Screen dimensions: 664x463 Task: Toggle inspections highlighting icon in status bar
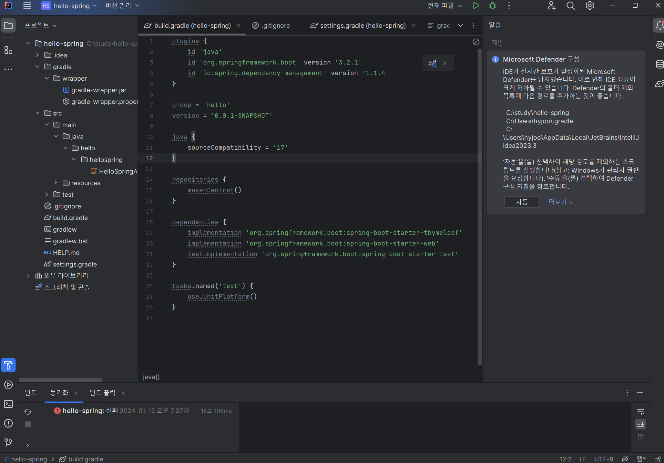click(625, 459)
